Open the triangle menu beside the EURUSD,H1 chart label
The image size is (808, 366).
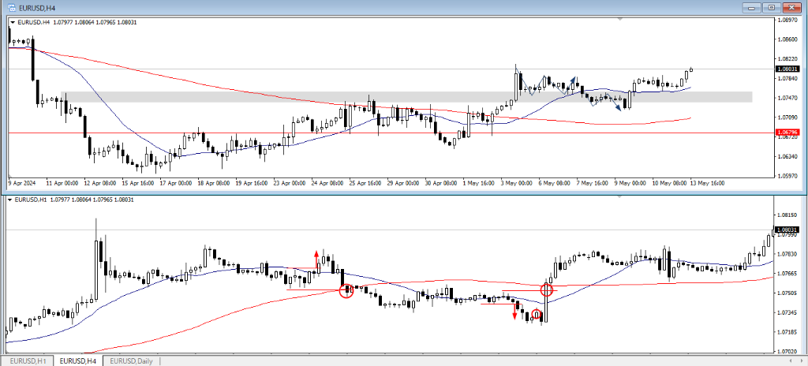[12, 199]
